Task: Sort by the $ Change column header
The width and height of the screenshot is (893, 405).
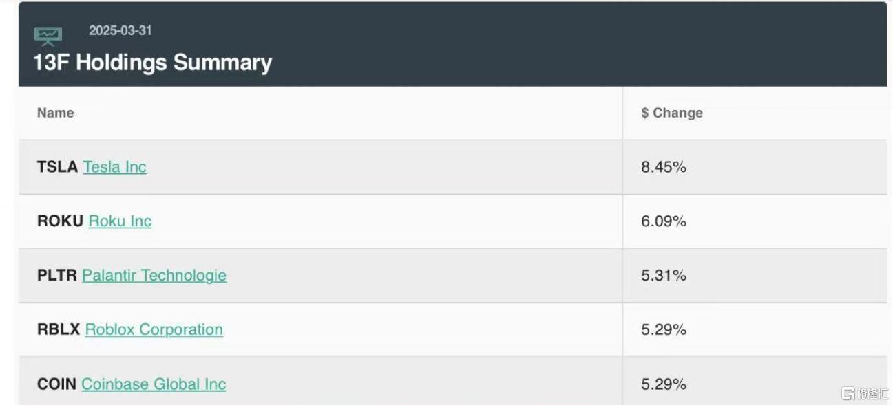Action: 672,113
